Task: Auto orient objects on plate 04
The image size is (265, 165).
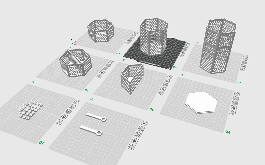Action: (x=108, y=65)
